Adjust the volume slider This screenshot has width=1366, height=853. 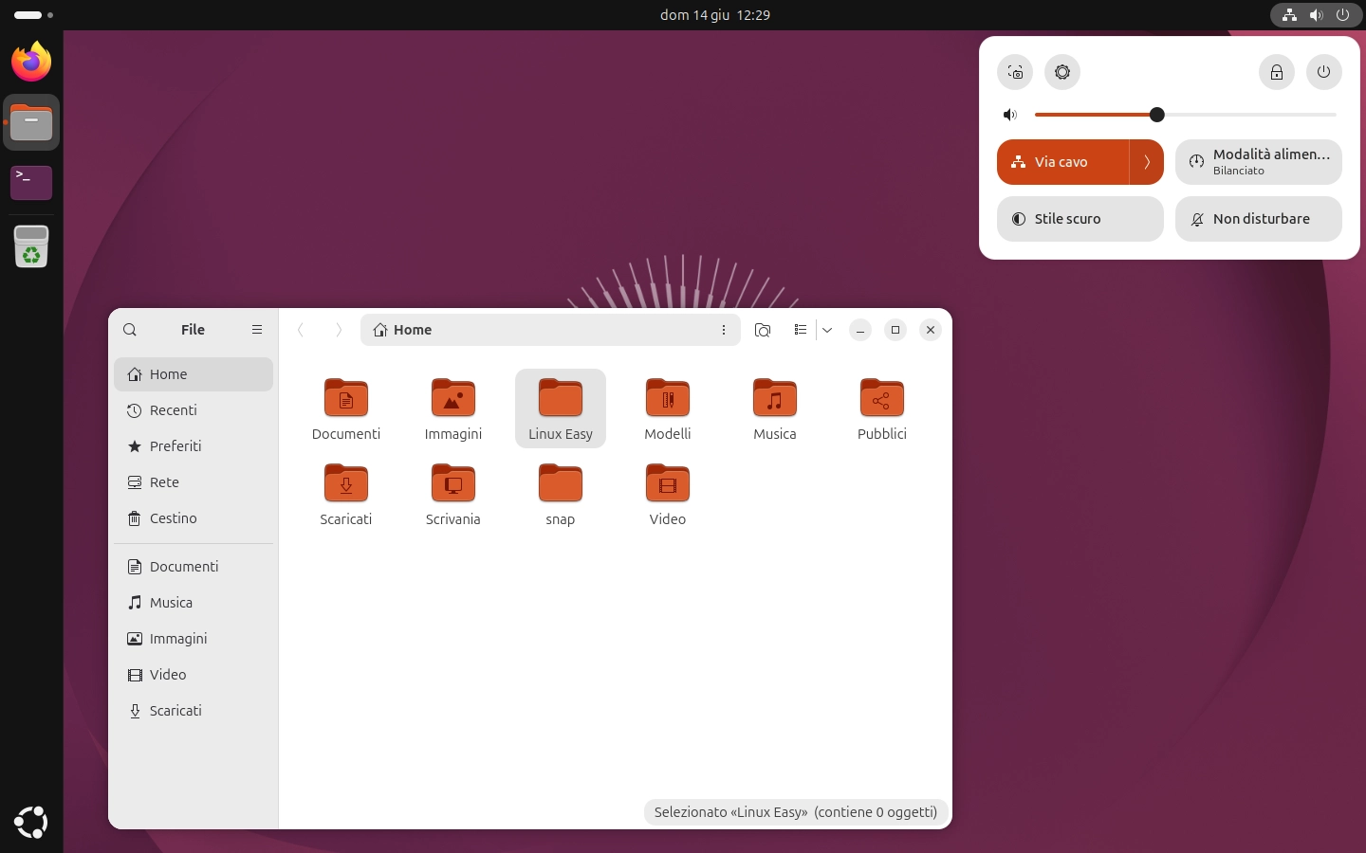pos(1186,115)
